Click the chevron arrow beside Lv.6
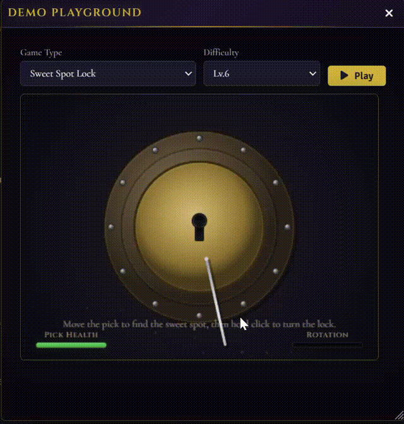This screenshot has width=404, height=424. [x=313, y=74]
